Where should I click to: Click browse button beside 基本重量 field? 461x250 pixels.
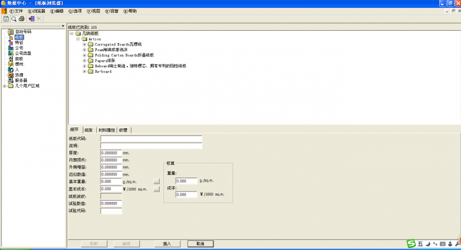coord(156,181)
